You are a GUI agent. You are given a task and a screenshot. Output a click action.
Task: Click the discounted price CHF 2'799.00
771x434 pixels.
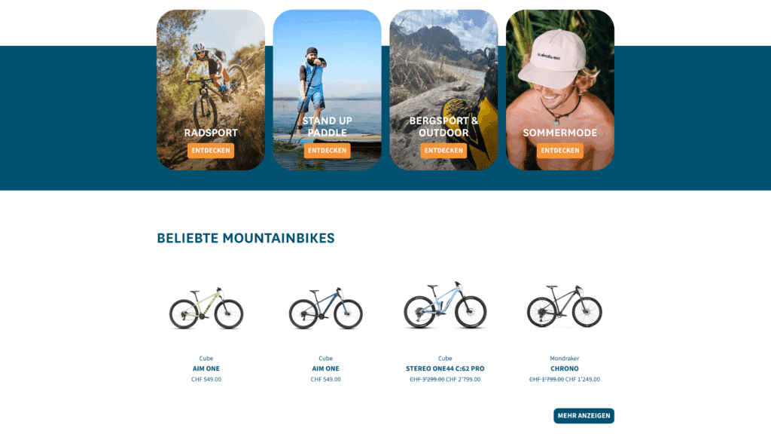click(x=463, y=380)
